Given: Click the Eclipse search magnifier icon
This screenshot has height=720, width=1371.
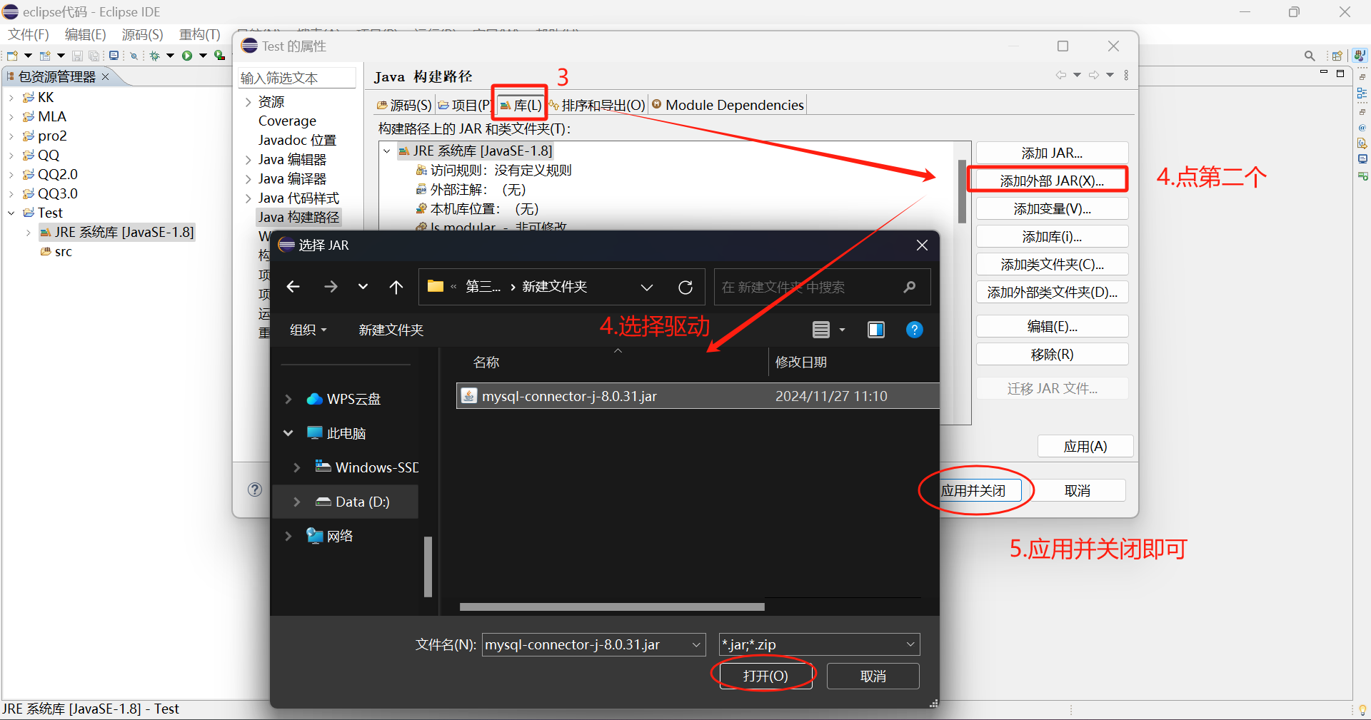Looking at the screenshot, I should (1310, 56).
